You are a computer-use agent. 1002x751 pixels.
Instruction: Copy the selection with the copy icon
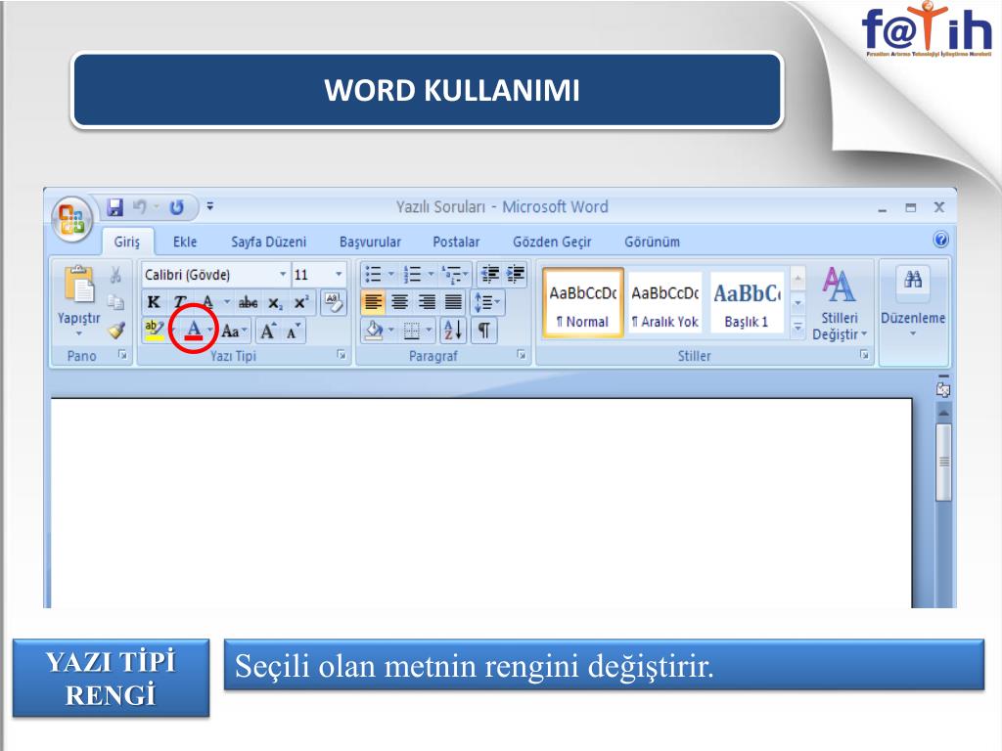115,302
